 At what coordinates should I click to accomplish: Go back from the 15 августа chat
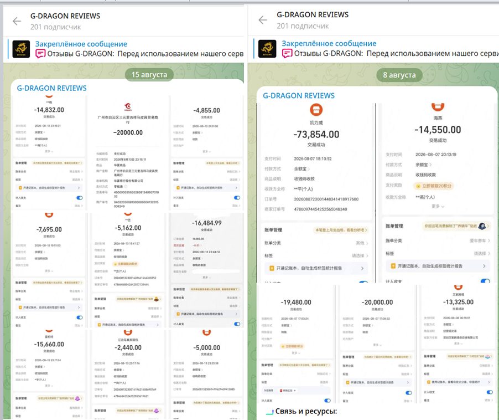tap(17, 21)
